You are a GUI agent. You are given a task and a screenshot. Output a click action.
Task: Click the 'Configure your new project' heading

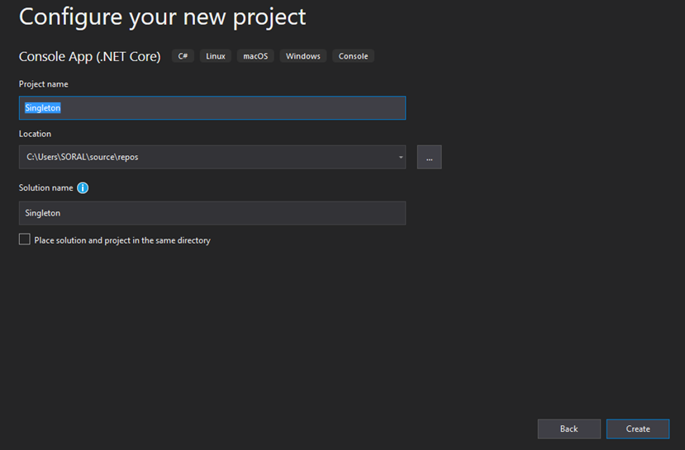tap(162, 17)
